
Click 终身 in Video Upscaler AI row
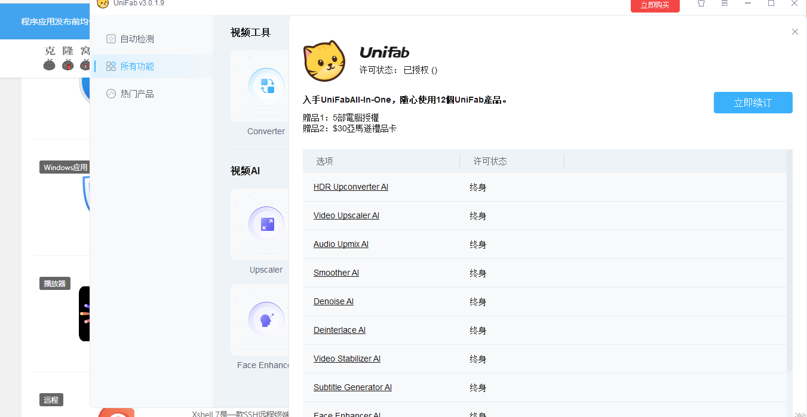(x=478, y=216)
